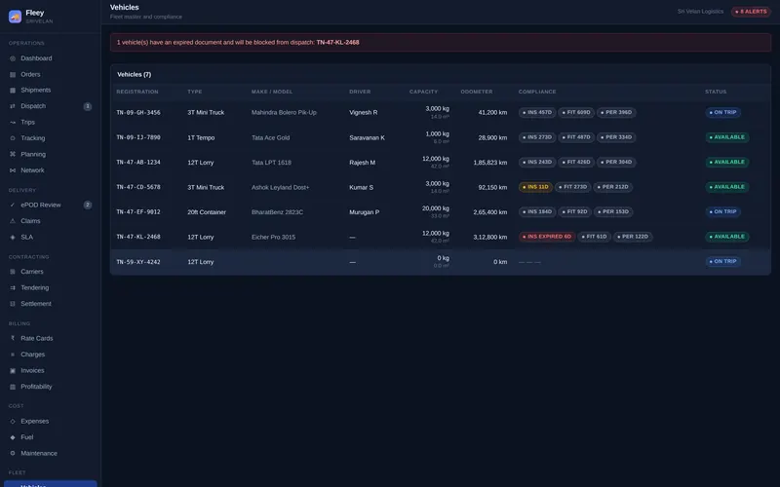Screen dimensions: 780x487
Task: Click driver name Saravanan K
Action: click(x=368, y=137)
